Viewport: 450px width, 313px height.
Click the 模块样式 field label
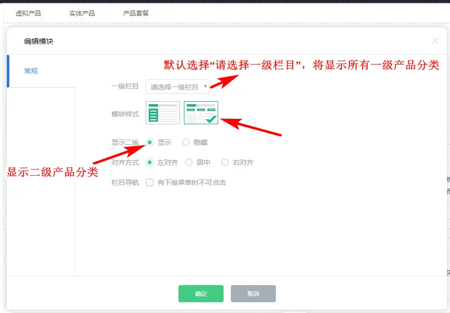click(x=125, y=114)
